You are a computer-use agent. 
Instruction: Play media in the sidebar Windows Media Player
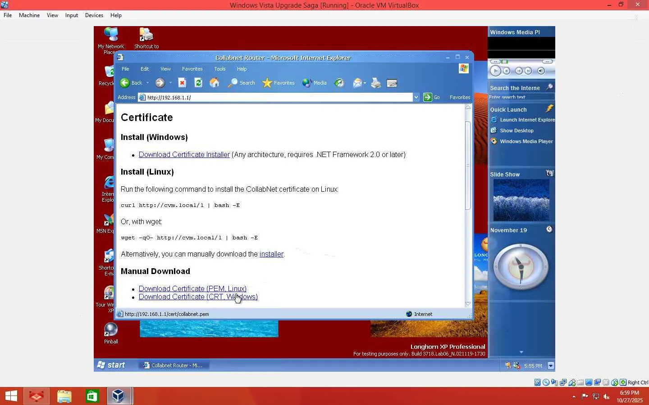pos(495,71)
